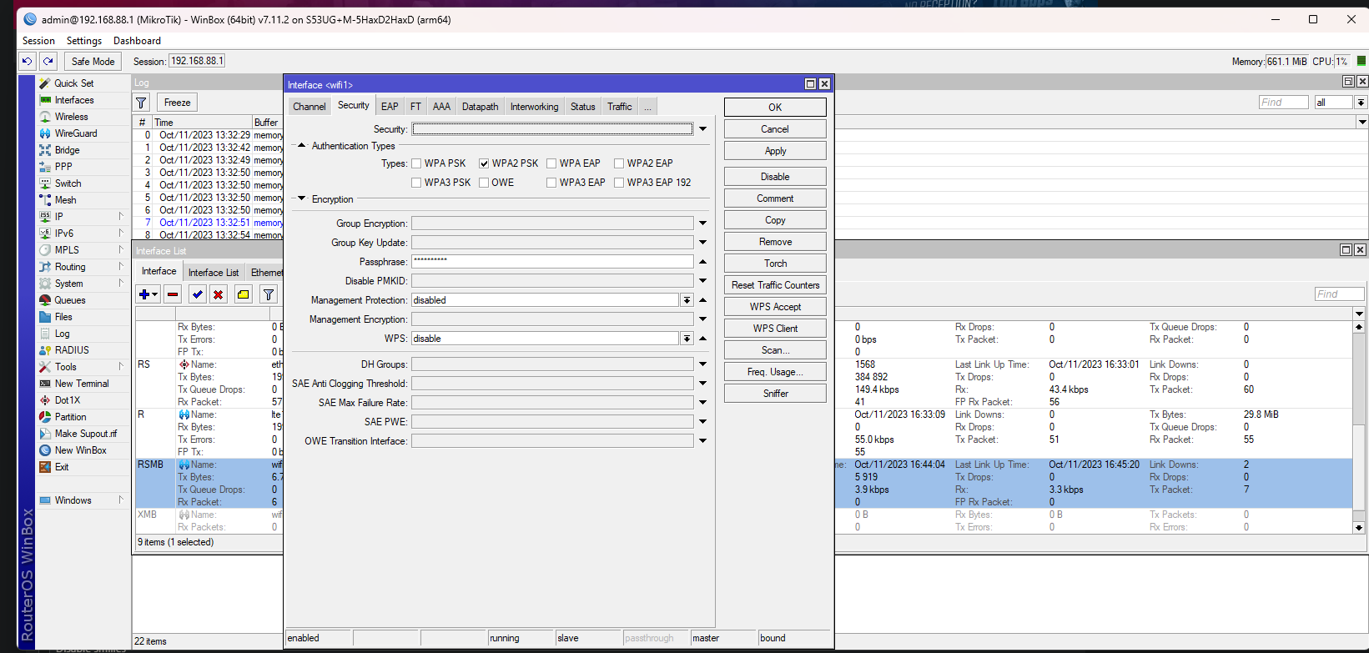Open the Dashboard menu
The height and width of the screenshot is (653, 1369).
click(137, 41)
